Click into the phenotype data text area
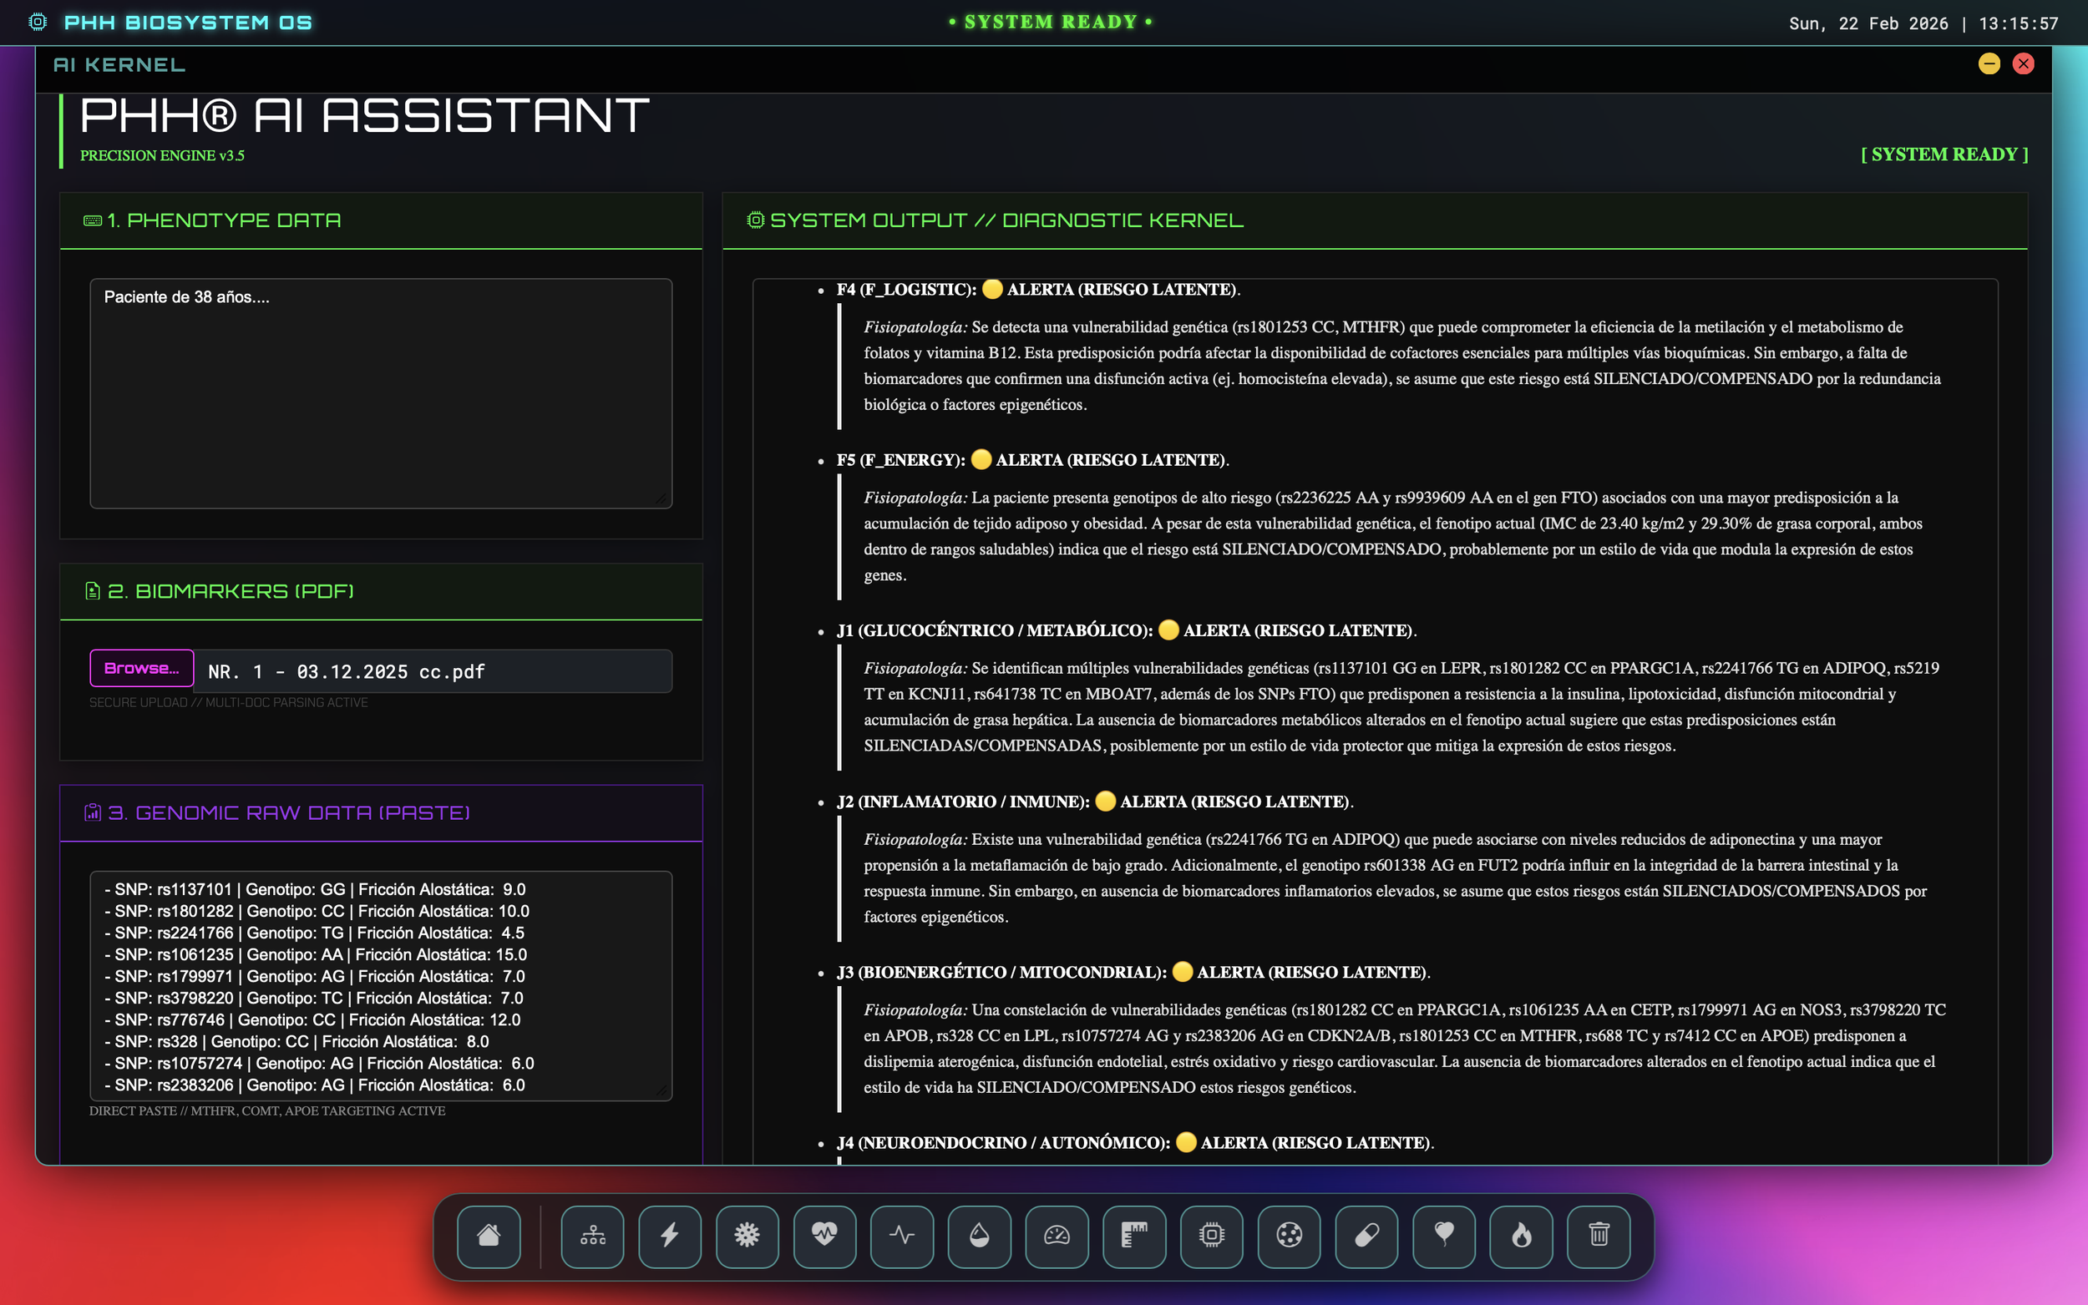The height and width of the screenshot is (1305, 2088). [x=381, y=392]
